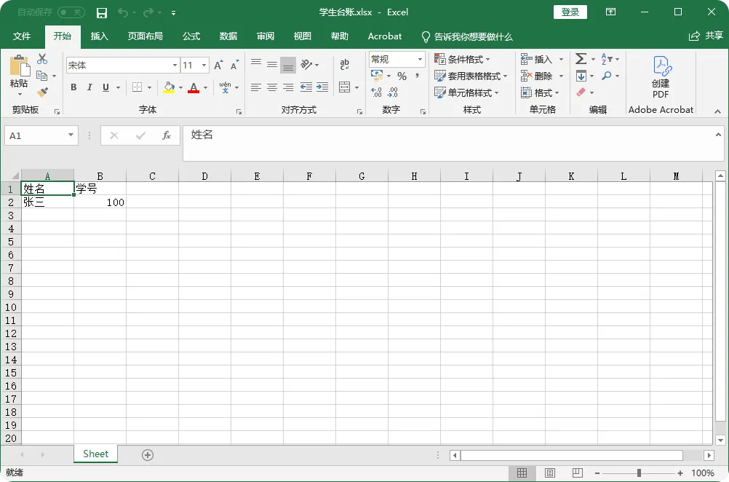Open 单元格样式 cell styles menu
The height and width of the screenshot is (482, 729).
coord(466,92)
